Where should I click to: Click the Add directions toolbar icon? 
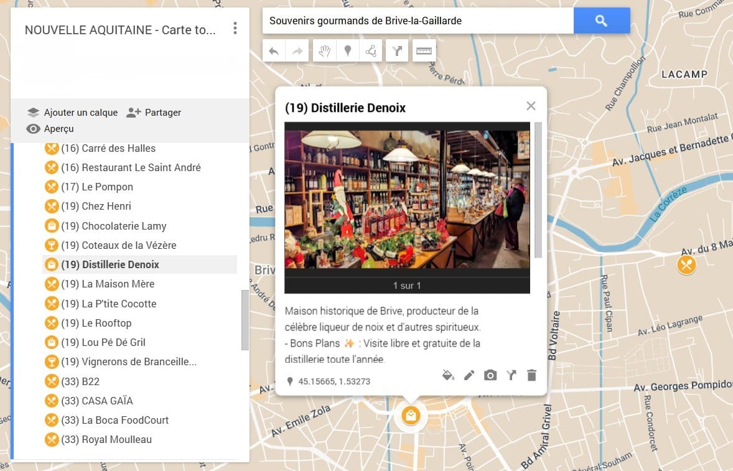397,50
